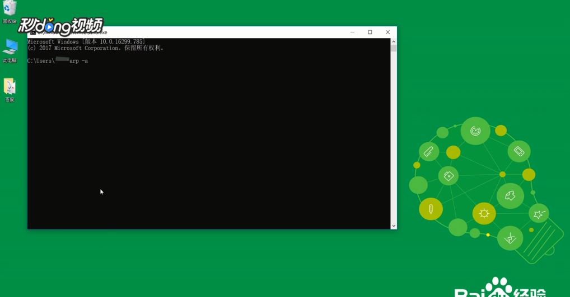The image size is (570, 297).
Task: Close the command prompt window
Action: click(x=388, y=32)
